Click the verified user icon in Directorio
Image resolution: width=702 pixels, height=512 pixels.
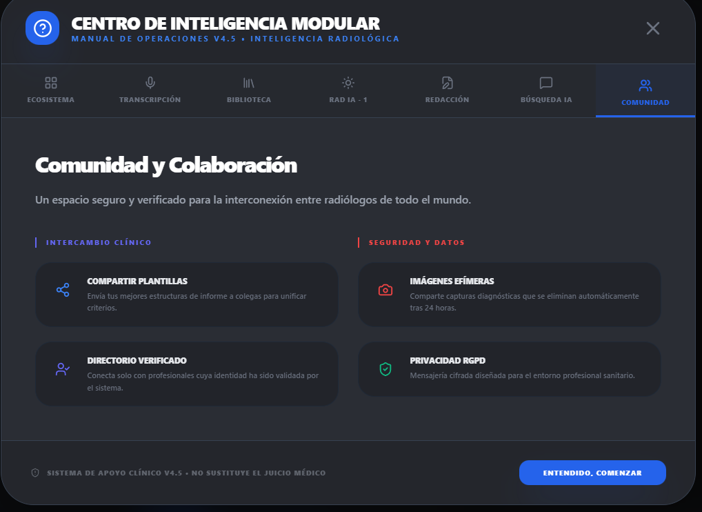click(63, 369)
